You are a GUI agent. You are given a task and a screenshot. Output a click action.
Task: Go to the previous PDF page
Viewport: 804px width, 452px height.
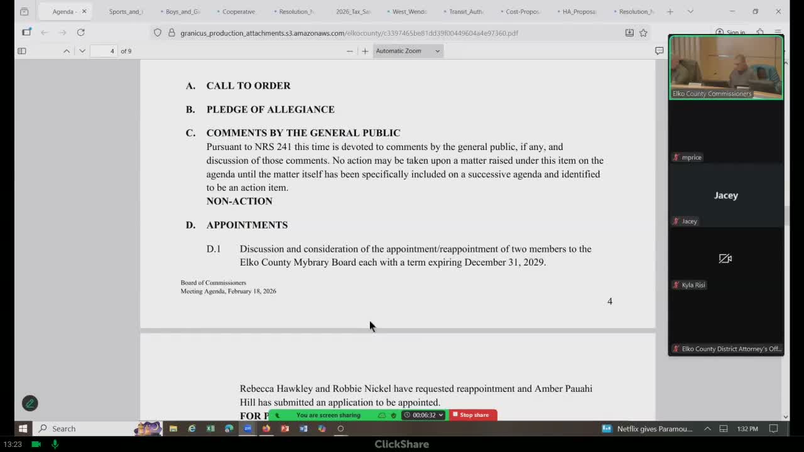click(67, 51)
